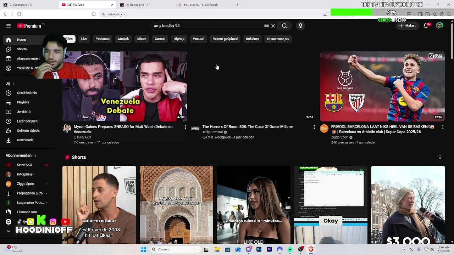
Task: Select the Voetbal filter chip
Action: [199, 39]
